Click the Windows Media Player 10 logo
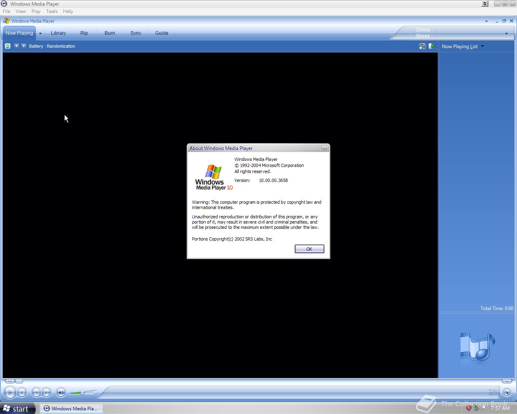 click(214, 177)
